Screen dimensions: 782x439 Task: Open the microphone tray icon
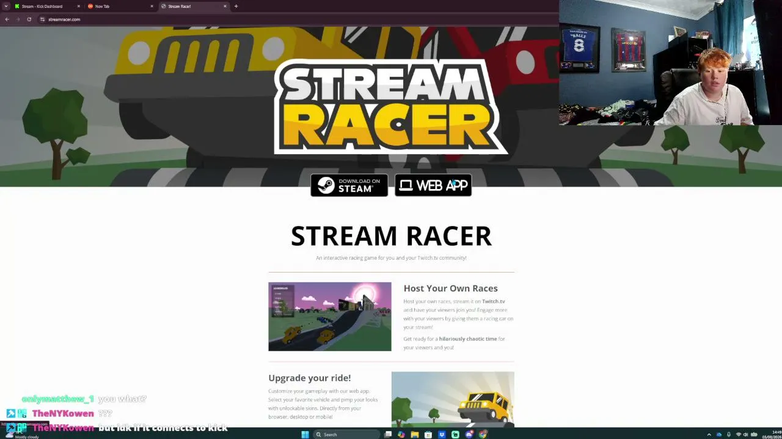click(x=728, y=435)
